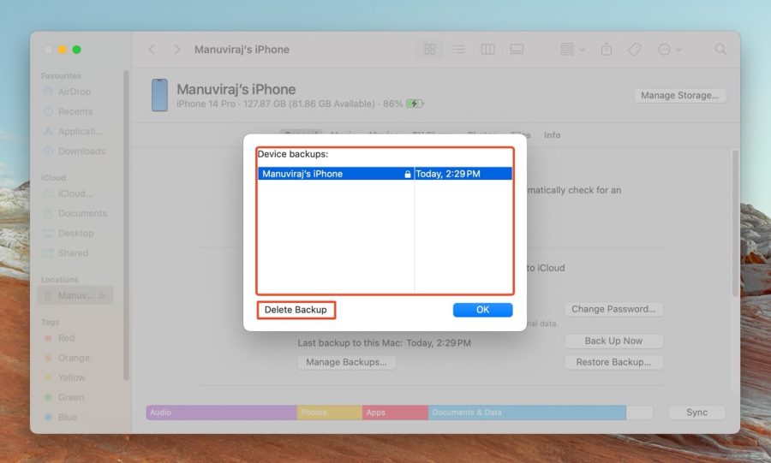
Task: Select the Red tag in sidebar
Action: [x=59, y=338]
